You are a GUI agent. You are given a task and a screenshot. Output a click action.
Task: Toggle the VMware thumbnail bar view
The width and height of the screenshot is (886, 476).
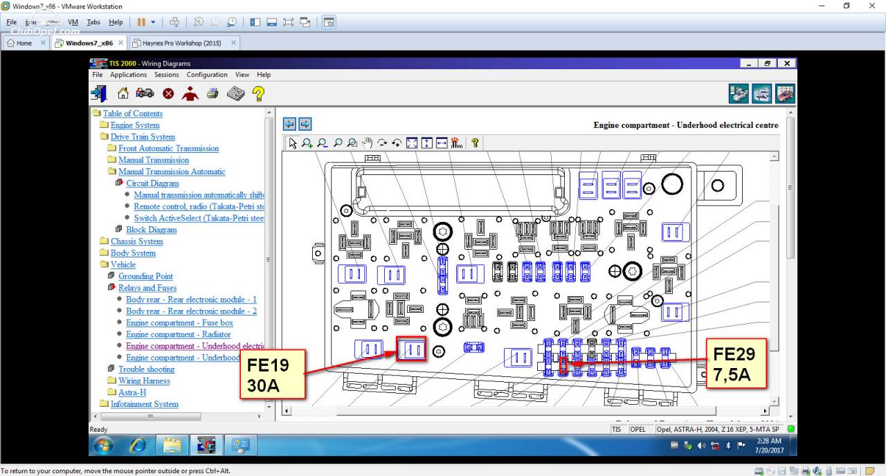click(x=272, y=22)
